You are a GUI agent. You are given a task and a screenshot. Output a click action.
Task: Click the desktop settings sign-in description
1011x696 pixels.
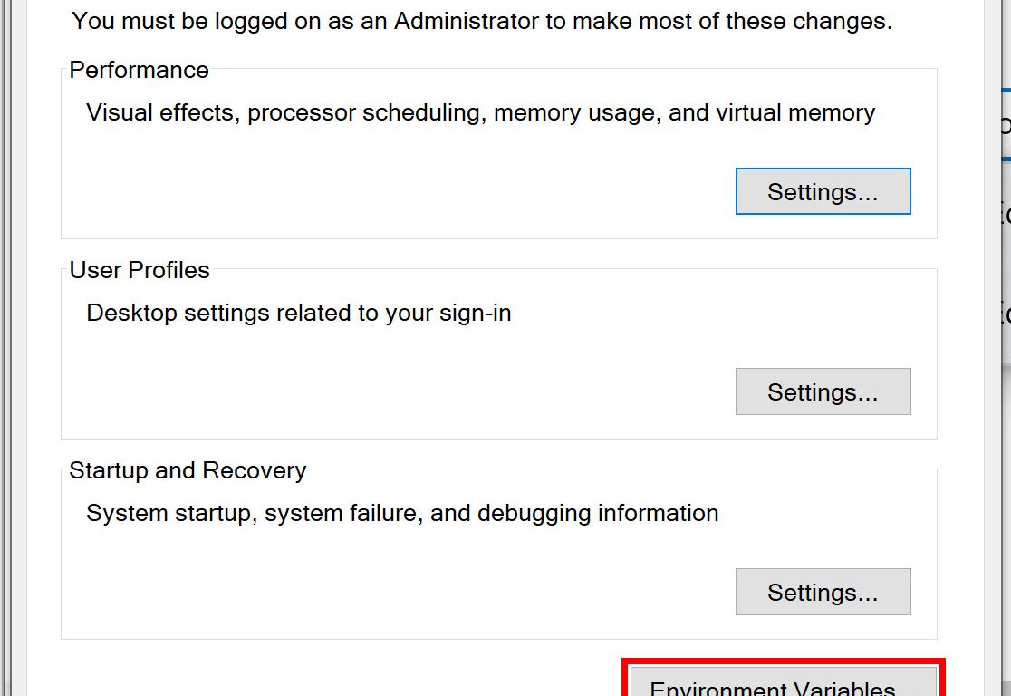(298, 314)
